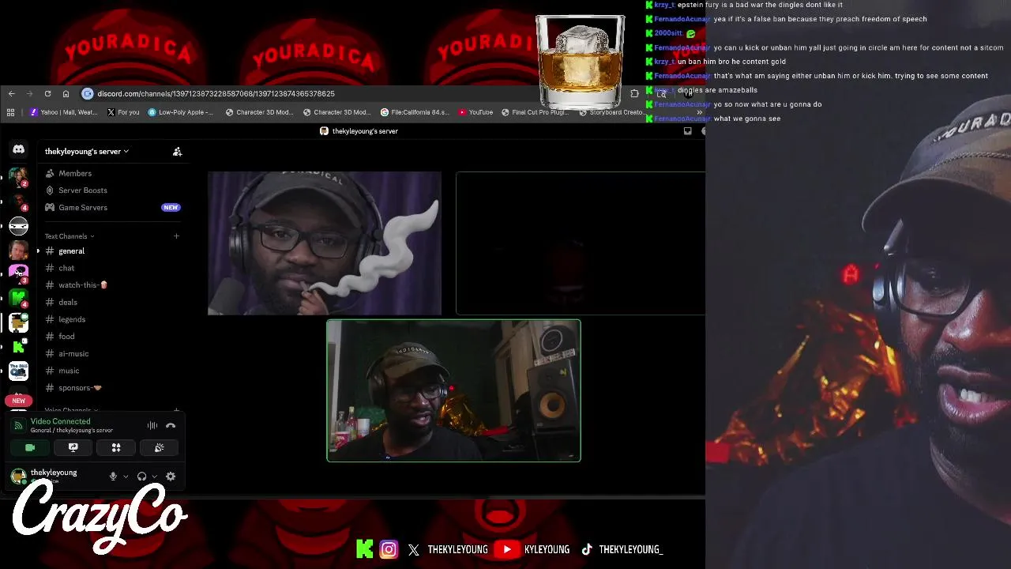Open the Low-Poly Apple bookmark
Image resolution: width=1011 pixels, height=569 pixels.
click(180, 112)
